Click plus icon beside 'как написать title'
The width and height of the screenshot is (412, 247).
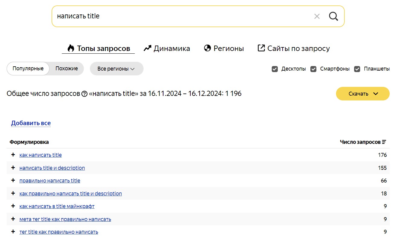click(13, 155)
